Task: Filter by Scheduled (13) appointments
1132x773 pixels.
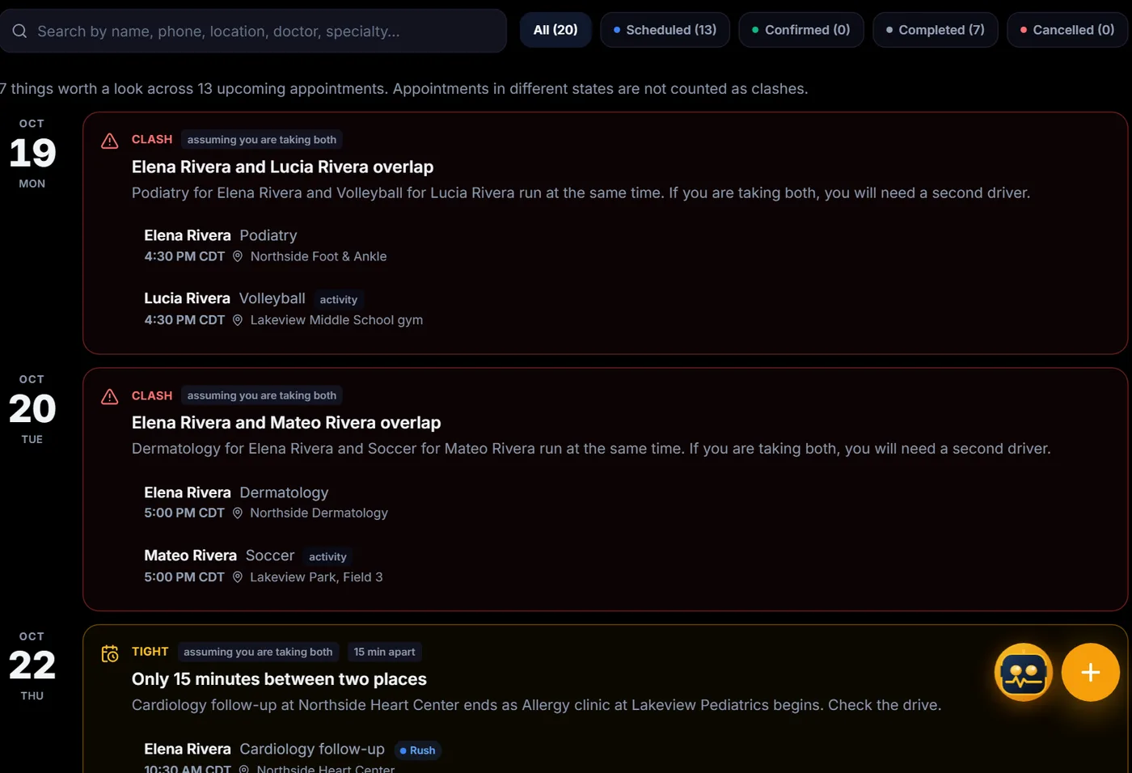Action: [x=665, y=30]
